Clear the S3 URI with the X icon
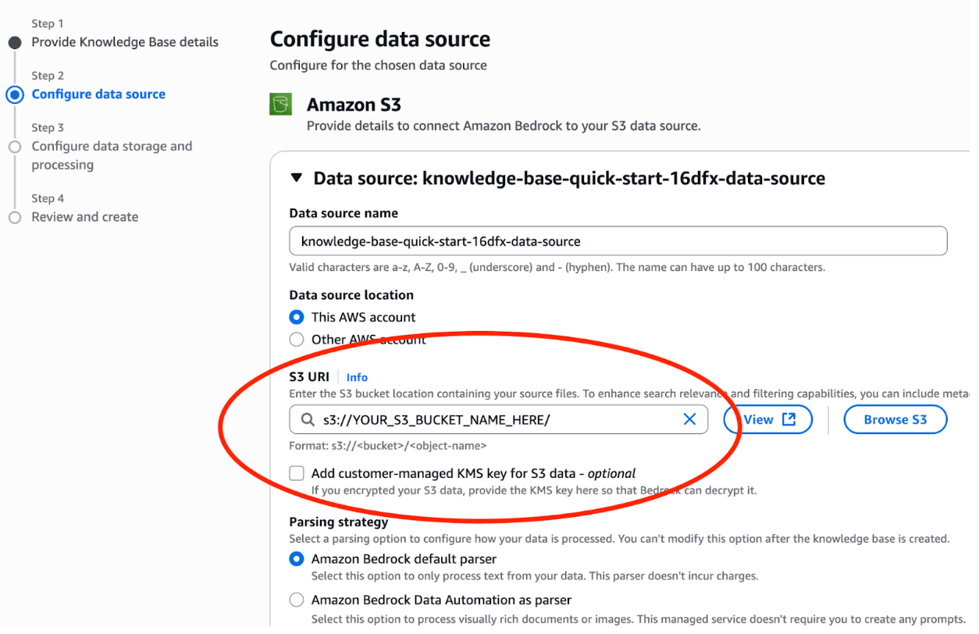The width and height of the screenshot is (979, 634). [689, 419]
